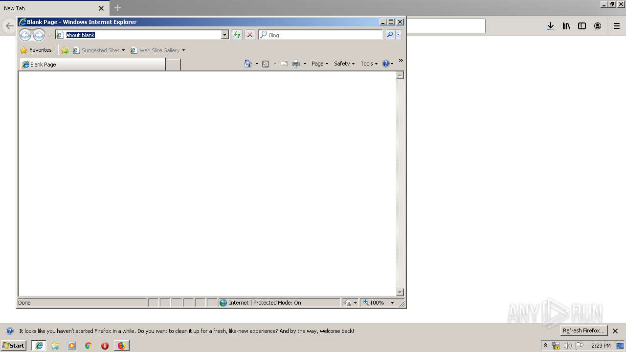Click the RSS Feeds icon

pyautogui.click(x=266, y=64)
